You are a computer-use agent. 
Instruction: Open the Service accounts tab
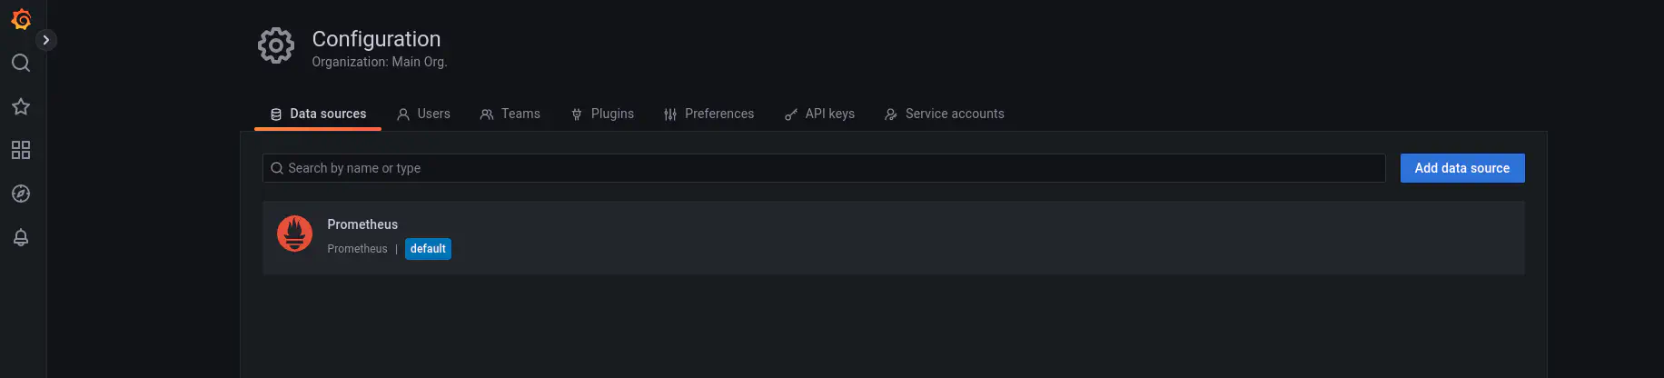click(944, 114)
